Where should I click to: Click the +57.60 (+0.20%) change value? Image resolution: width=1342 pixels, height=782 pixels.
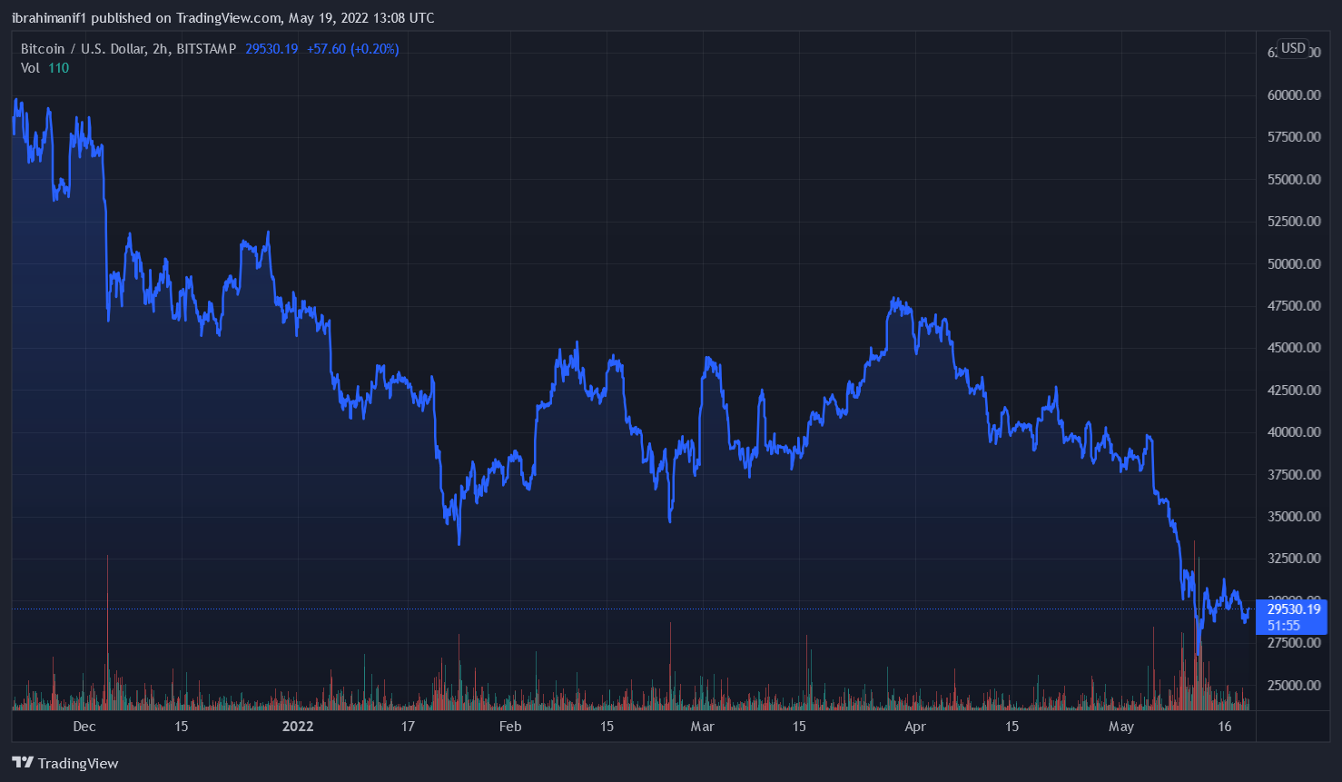[352, 49]
